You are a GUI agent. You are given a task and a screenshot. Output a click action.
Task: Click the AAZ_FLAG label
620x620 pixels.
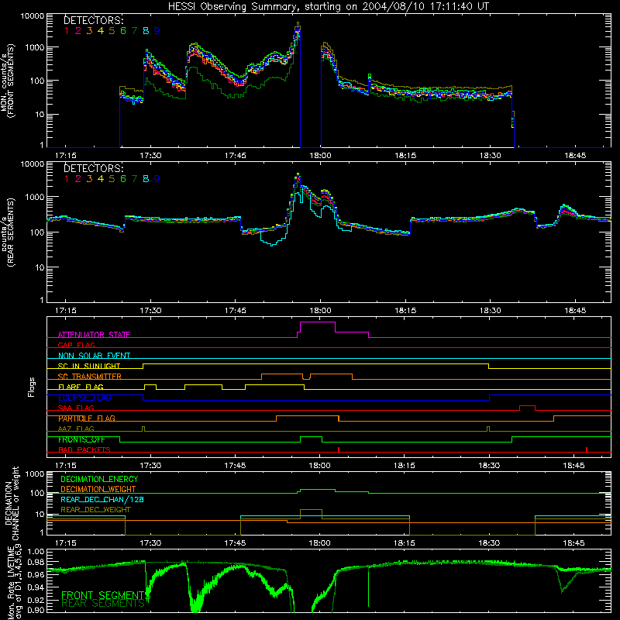76,429
